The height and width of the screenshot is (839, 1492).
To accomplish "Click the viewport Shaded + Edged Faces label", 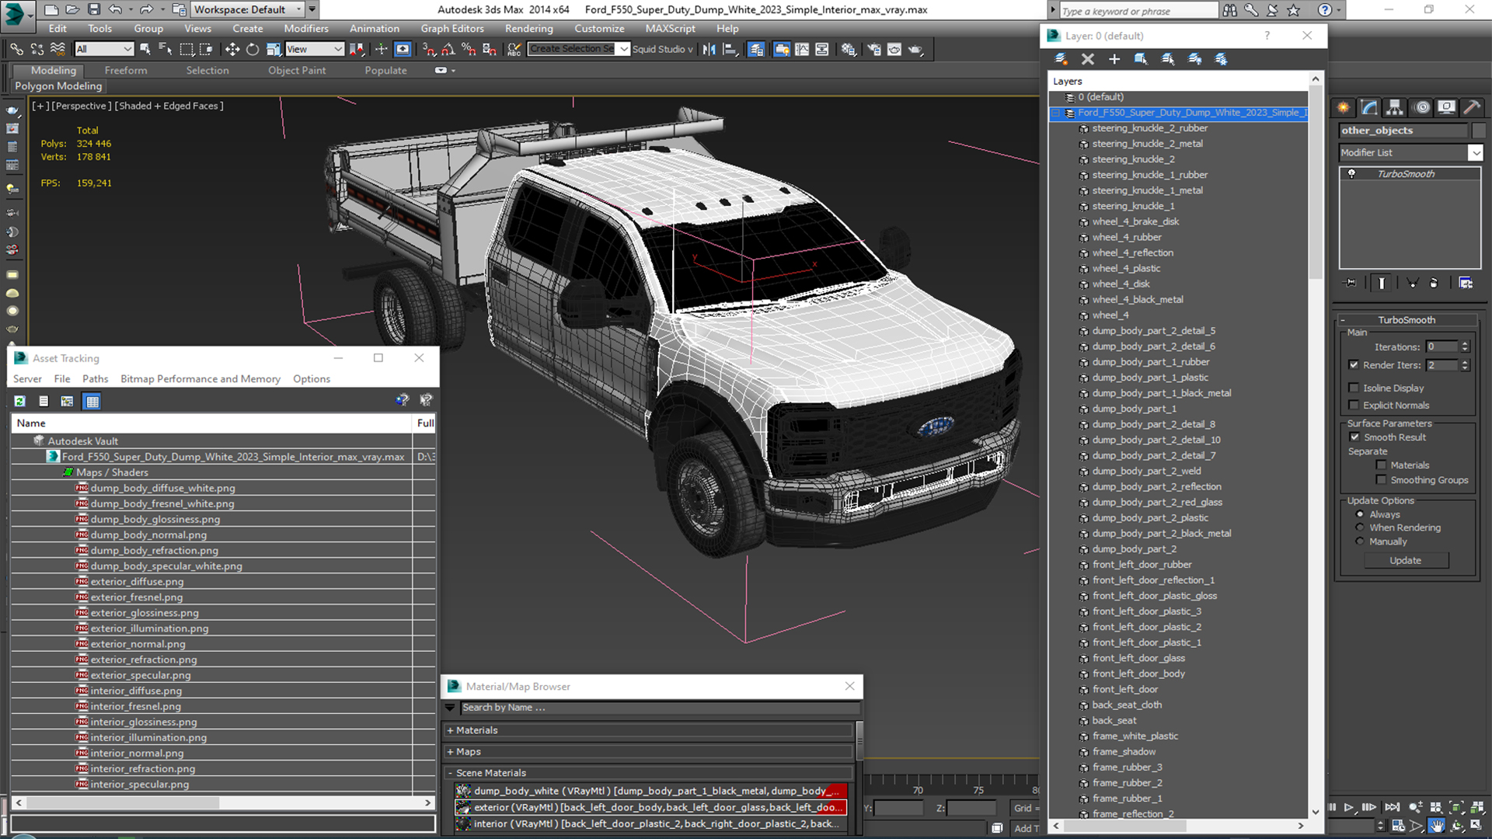I will coord(169,106).
